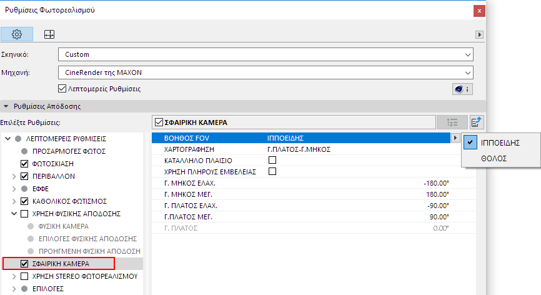The height and width of the screenshot is (295, 541).
Task: Click the panel flyout arrow at top right
Action: [x=479, y=34]
